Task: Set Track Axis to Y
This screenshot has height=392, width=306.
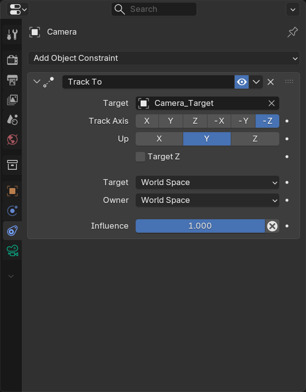Action: pos(171,121)
